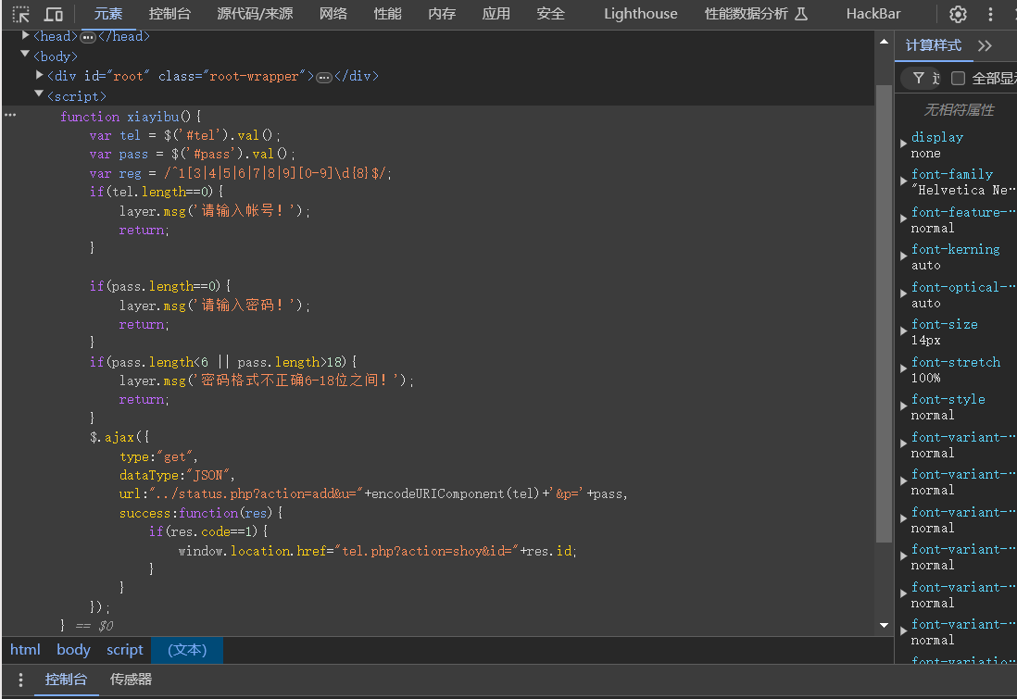The image size is (1017, 699).
Task: Select the html breadcrumb item
Action: pyautogui.click(x=25, y=650)
